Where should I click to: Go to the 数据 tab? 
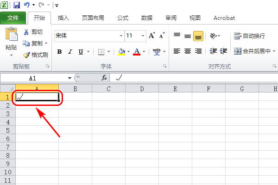147,18
